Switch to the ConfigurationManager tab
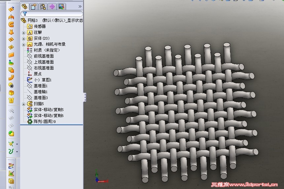This screenshot has width=284, height=189. tap(43, 7)
